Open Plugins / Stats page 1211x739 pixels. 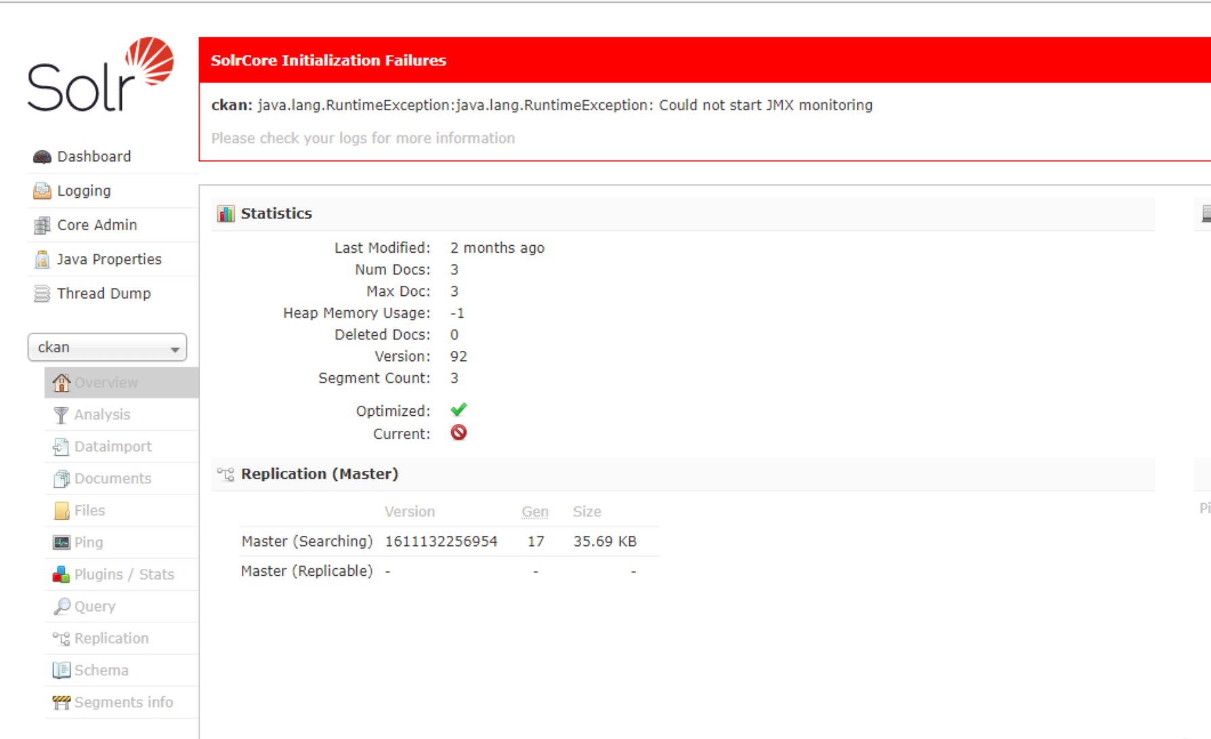click(x=123, y=574)
